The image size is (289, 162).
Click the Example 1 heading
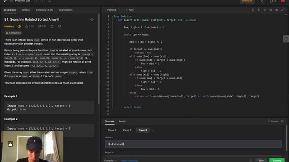[11, 96]
